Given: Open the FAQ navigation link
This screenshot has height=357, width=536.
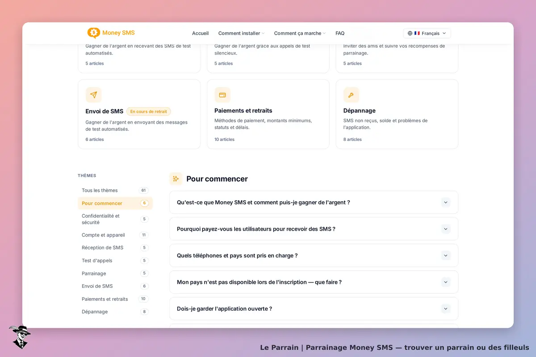Looking at the screenshot, I should [340, 33].
